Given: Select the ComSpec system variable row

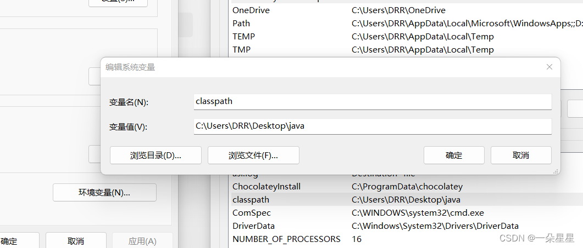Looking at the screenshot, I should coord(407,213).
